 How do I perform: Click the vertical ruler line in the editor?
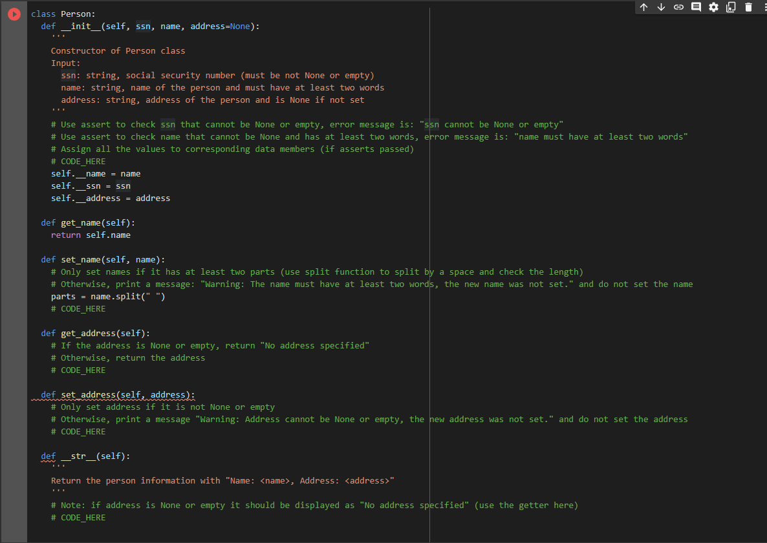pyautogui.click(x=429, y=259)
